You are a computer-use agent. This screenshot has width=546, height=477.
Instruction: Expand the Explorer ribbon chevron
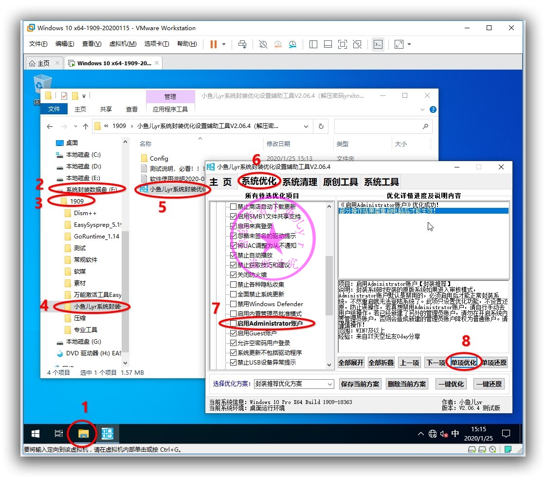tap(422, 110)
